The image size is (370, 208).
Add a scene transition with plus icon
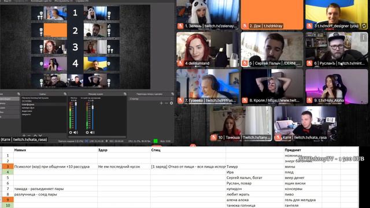tap(161, 103)
